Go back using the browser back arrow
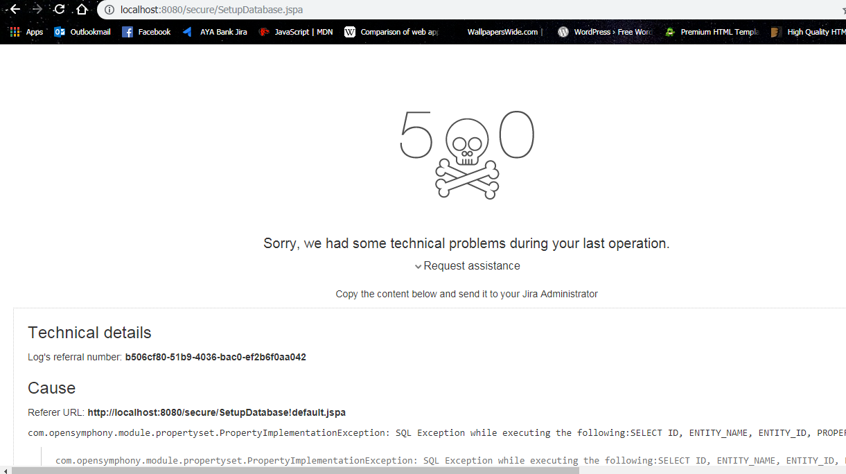The image size is (846, 474). click(15, 10)
